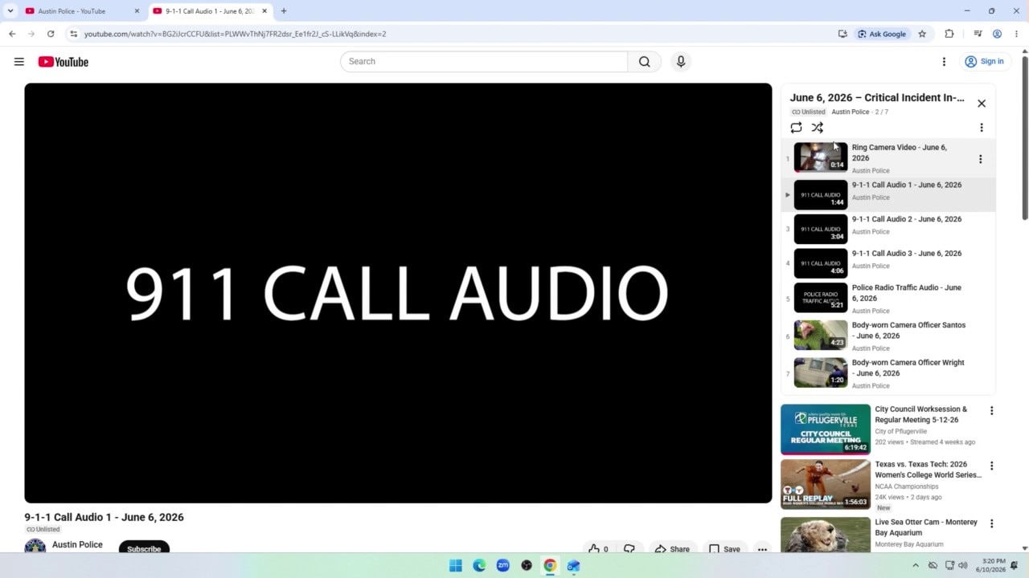Image resolution: width=1029 pixels, height=578 pixels.
Task: Open more actions menu below the video
Action: 762,549
